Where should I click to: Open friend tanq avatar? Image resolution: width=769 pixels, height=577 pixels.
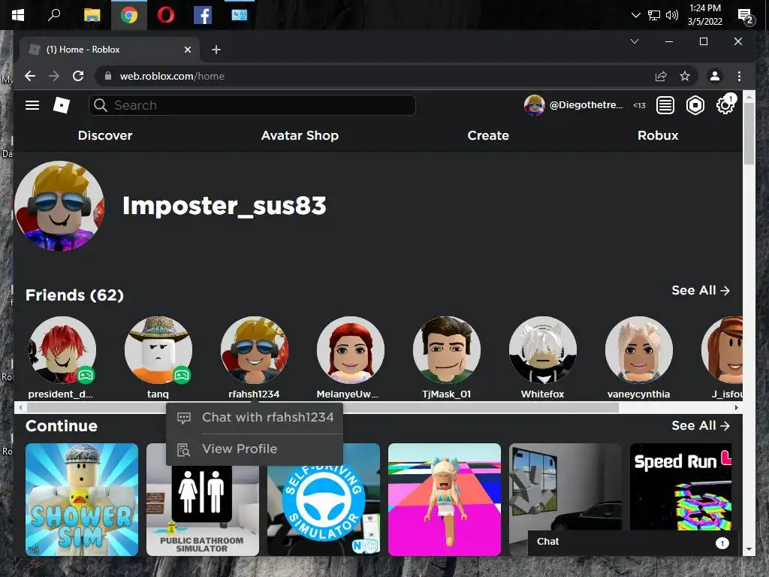tap(158, 350)
